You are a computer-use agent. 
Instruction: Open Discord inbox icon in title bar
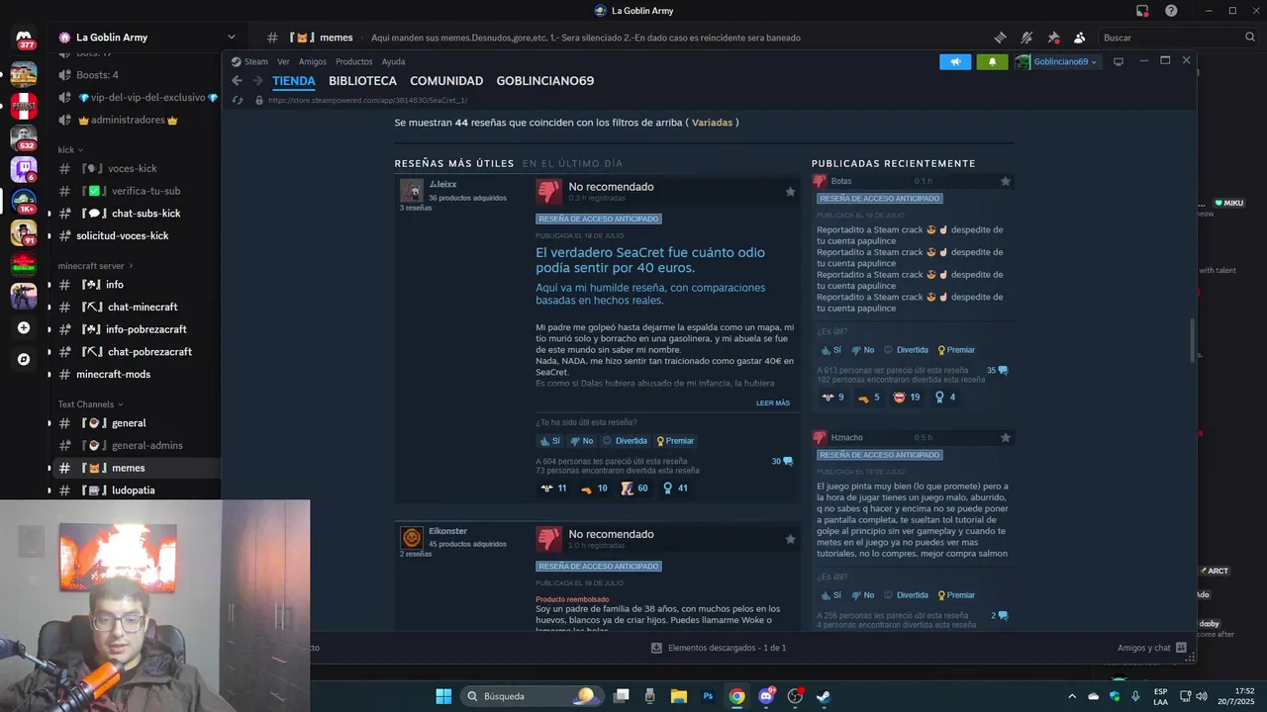coord(1142,11)
